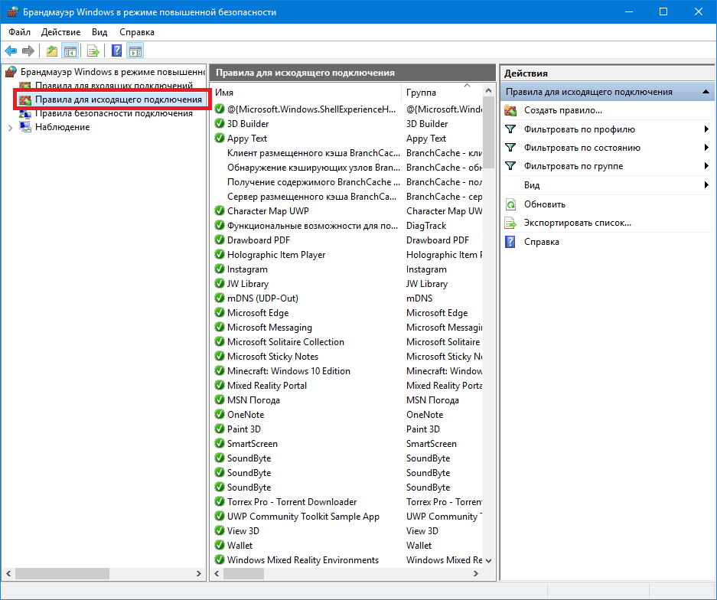
Task: Select the Torrex Pro - Torrent Downloader rule
Action: click(x=292, y=502)
